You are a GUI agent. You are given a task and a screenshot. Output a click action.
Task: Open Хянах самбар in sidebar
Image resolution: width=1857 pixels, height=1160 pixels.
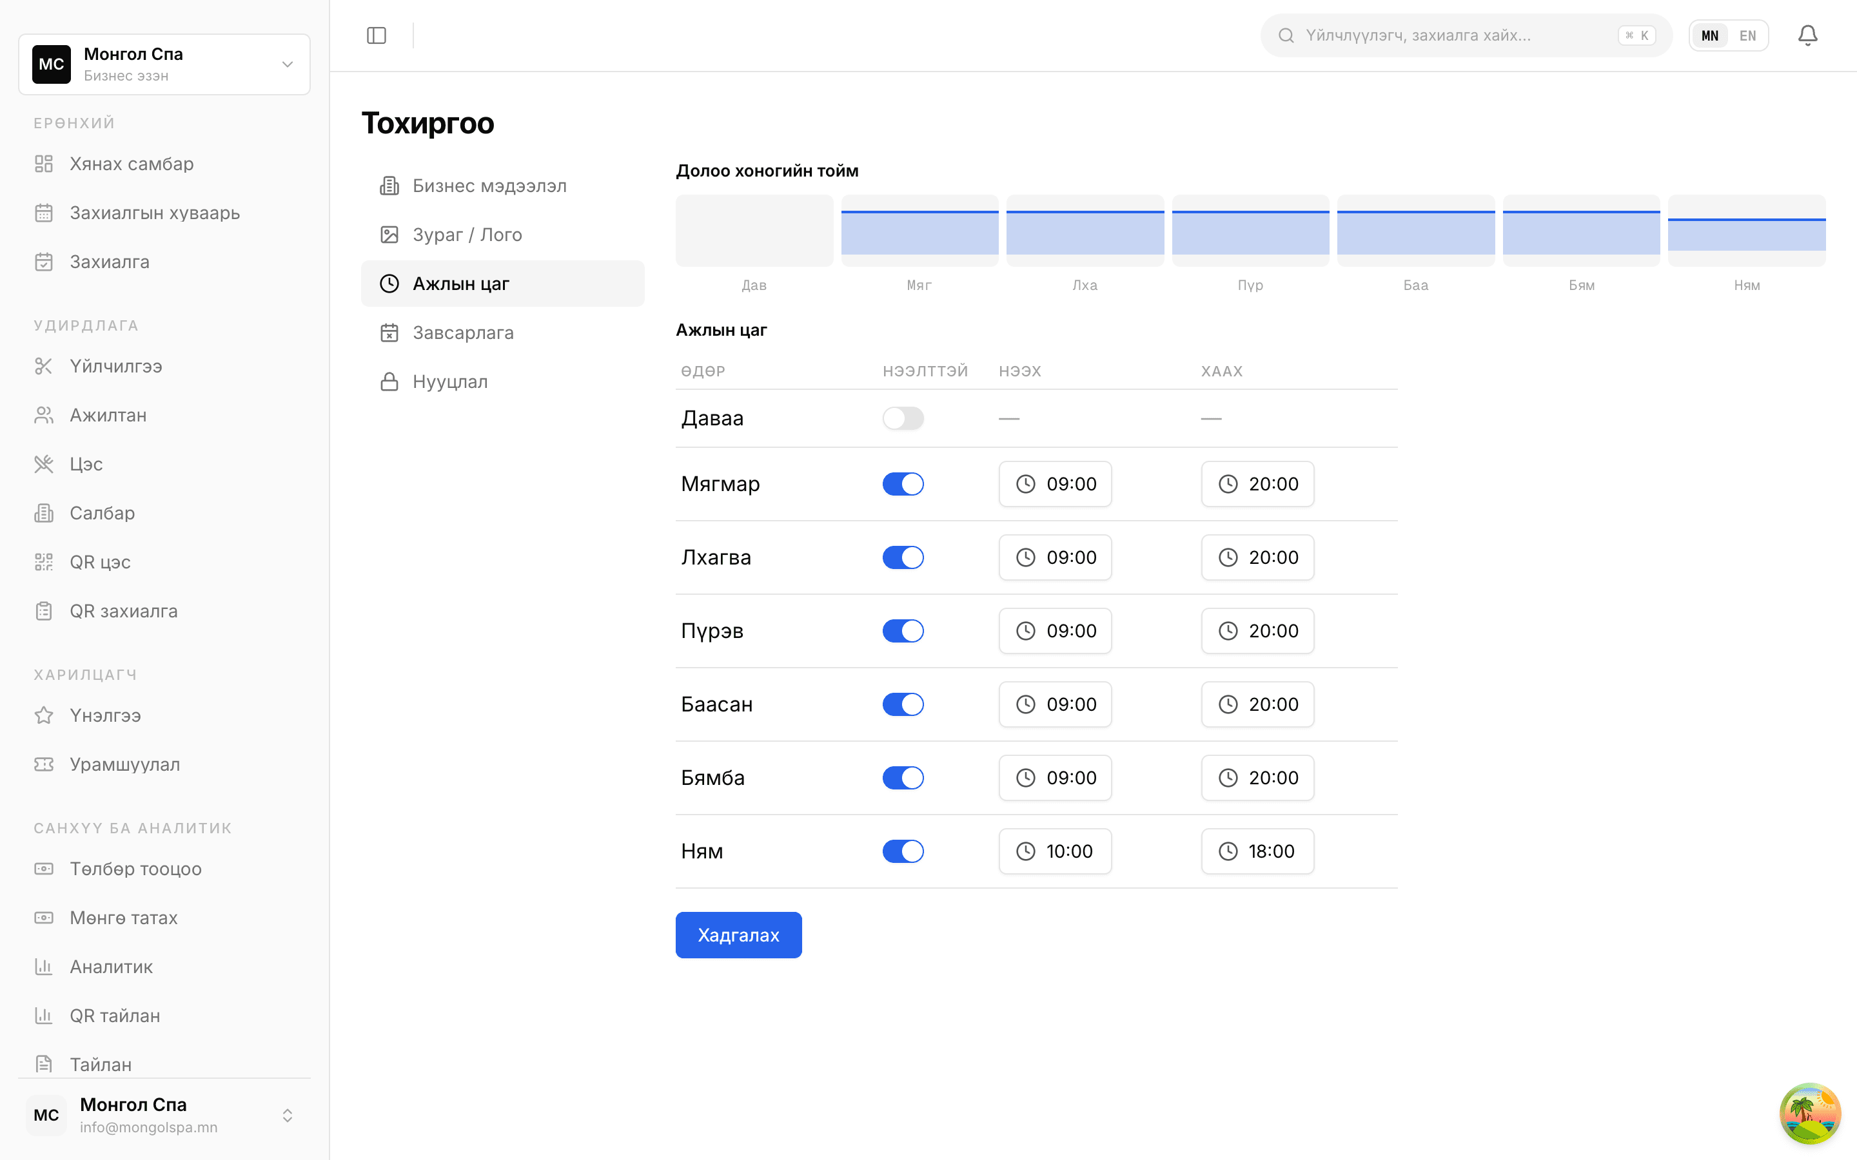164,164
